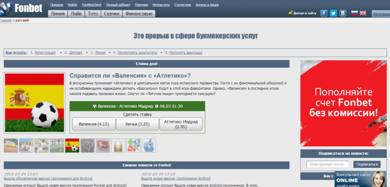The height and width of the screenshot is (187, 390).
Task: Select the Bundesliga logo thumbnail
Action: point(103,145)
